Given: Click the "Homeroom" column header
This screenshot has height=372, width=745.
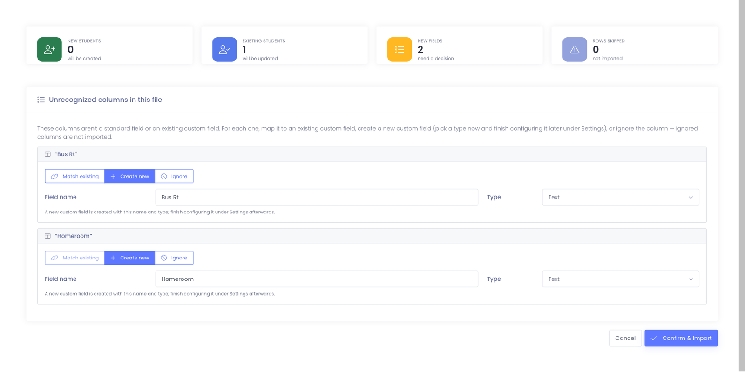Looking at the screenshot, I should pos(372,236).
